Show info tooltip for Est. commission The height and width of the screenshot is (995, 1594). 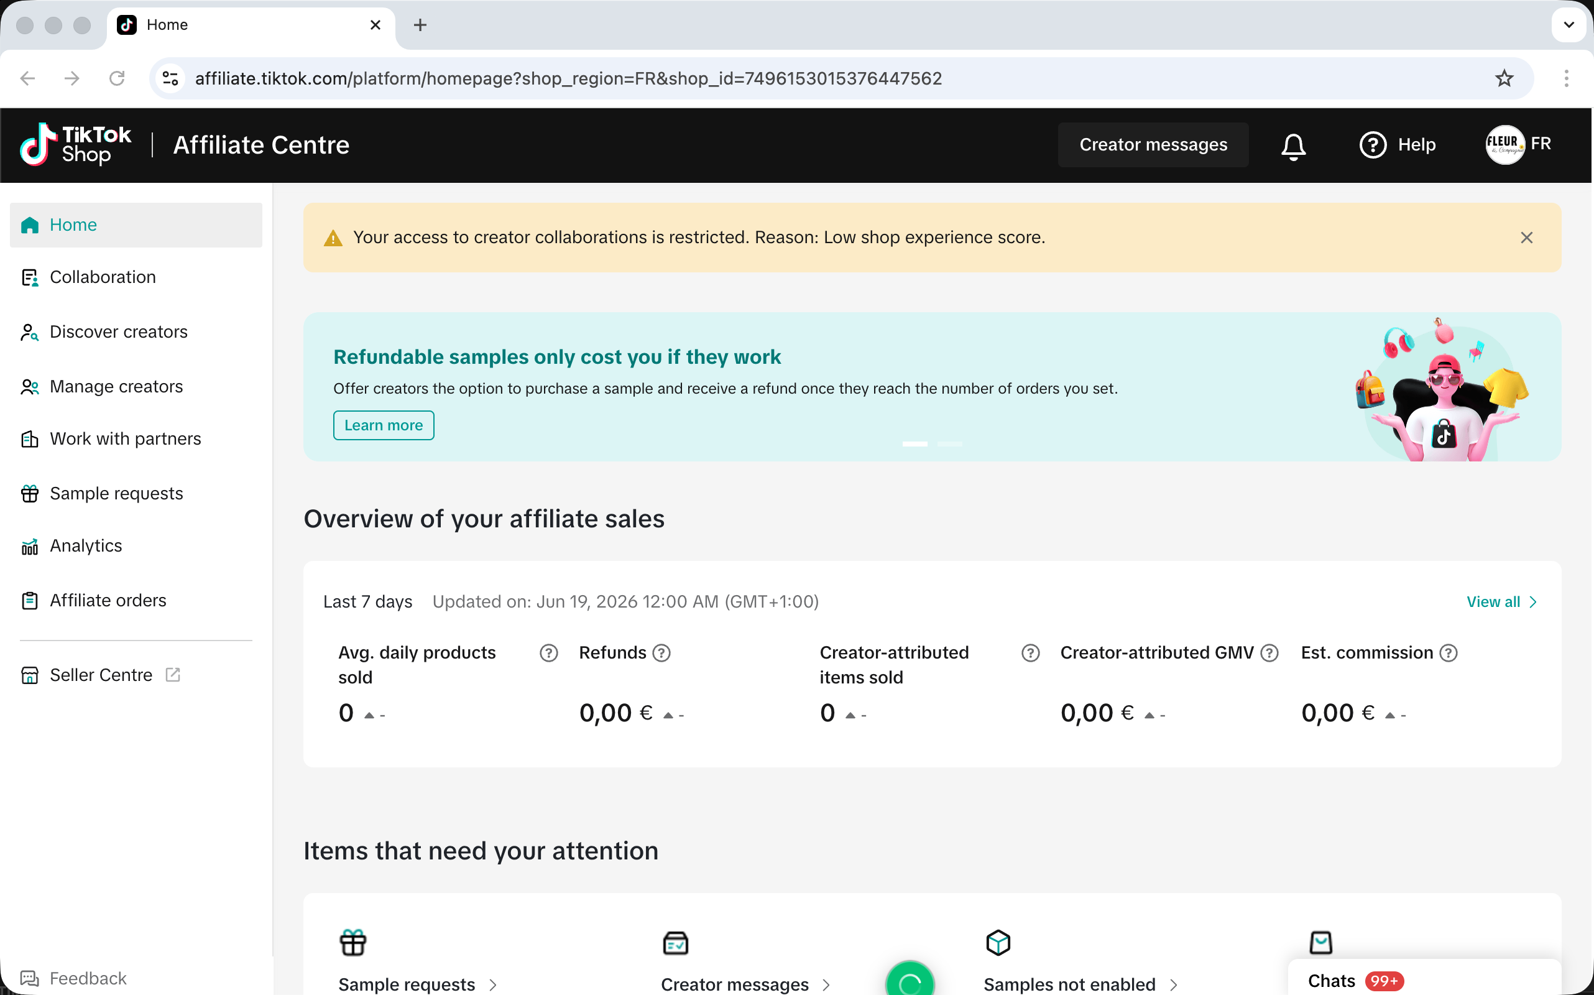click(1448, 653)
